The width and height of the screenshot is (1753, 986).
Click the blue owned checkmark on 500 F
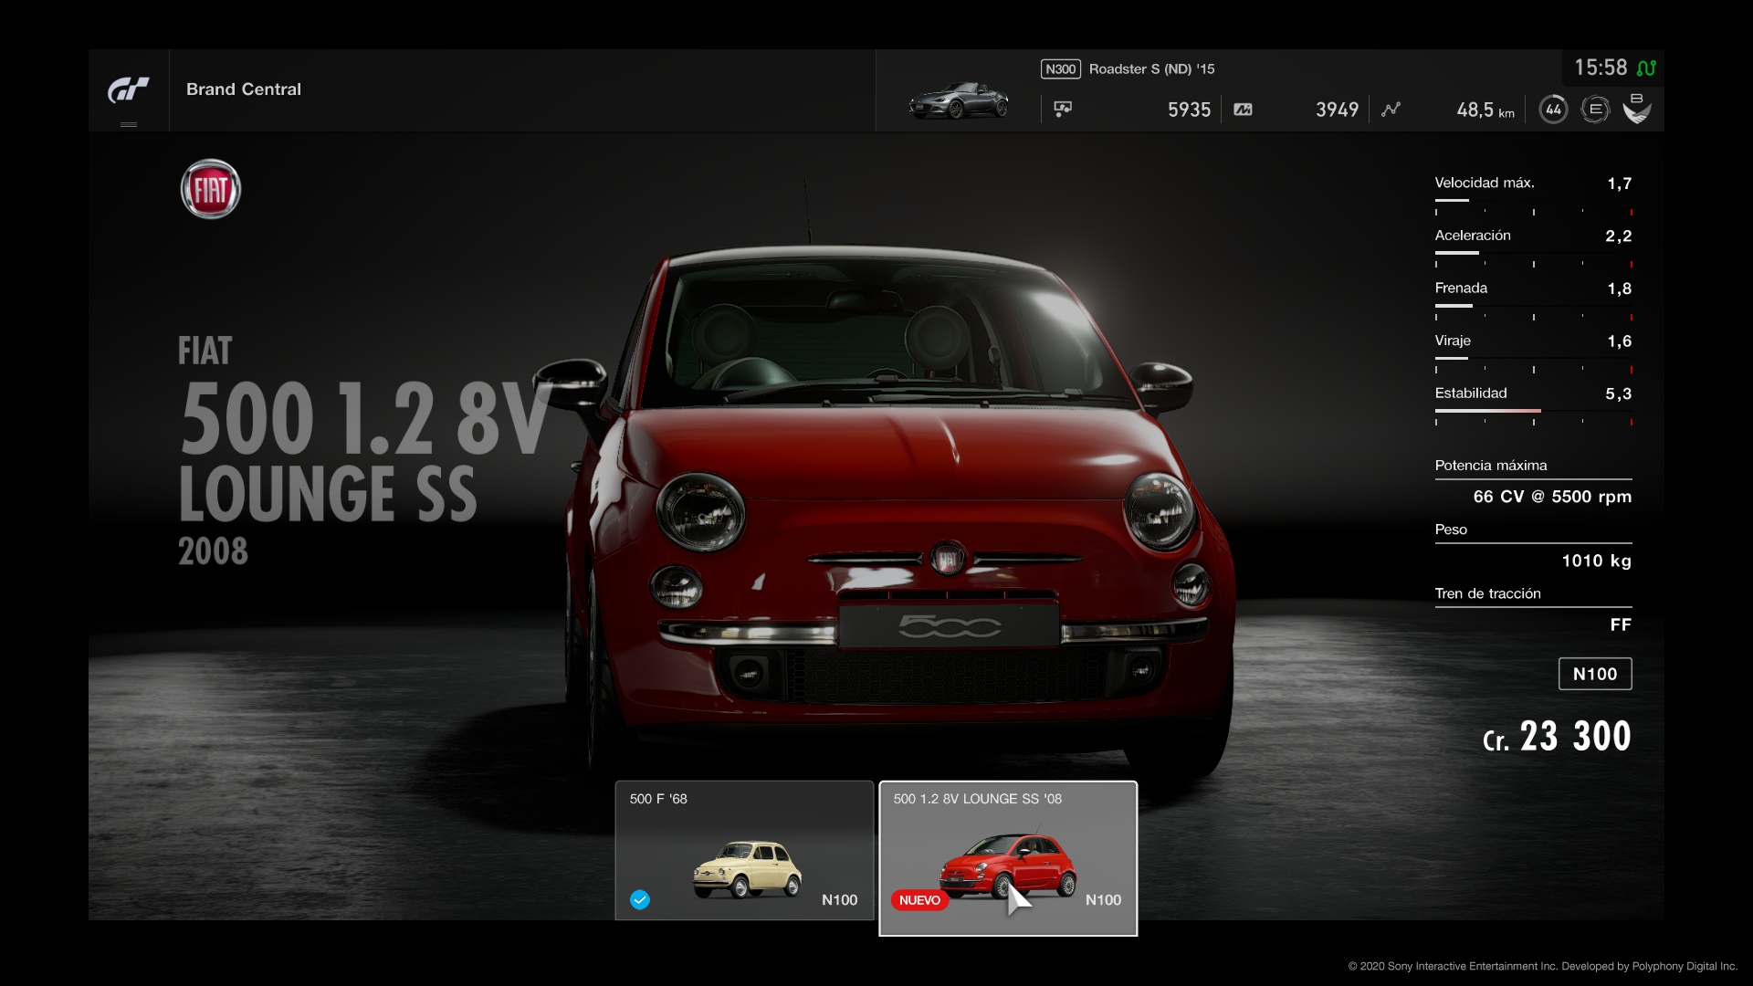click(640, 899)
